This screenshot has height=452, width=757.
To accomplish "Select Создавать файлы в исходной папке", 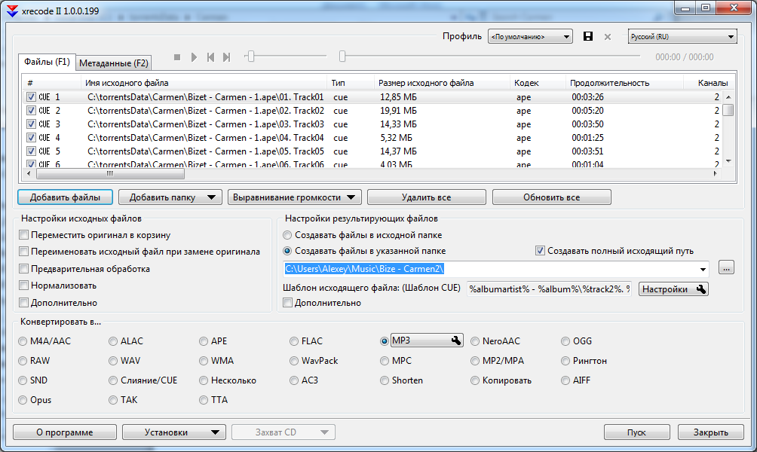I will coord(287,235).
